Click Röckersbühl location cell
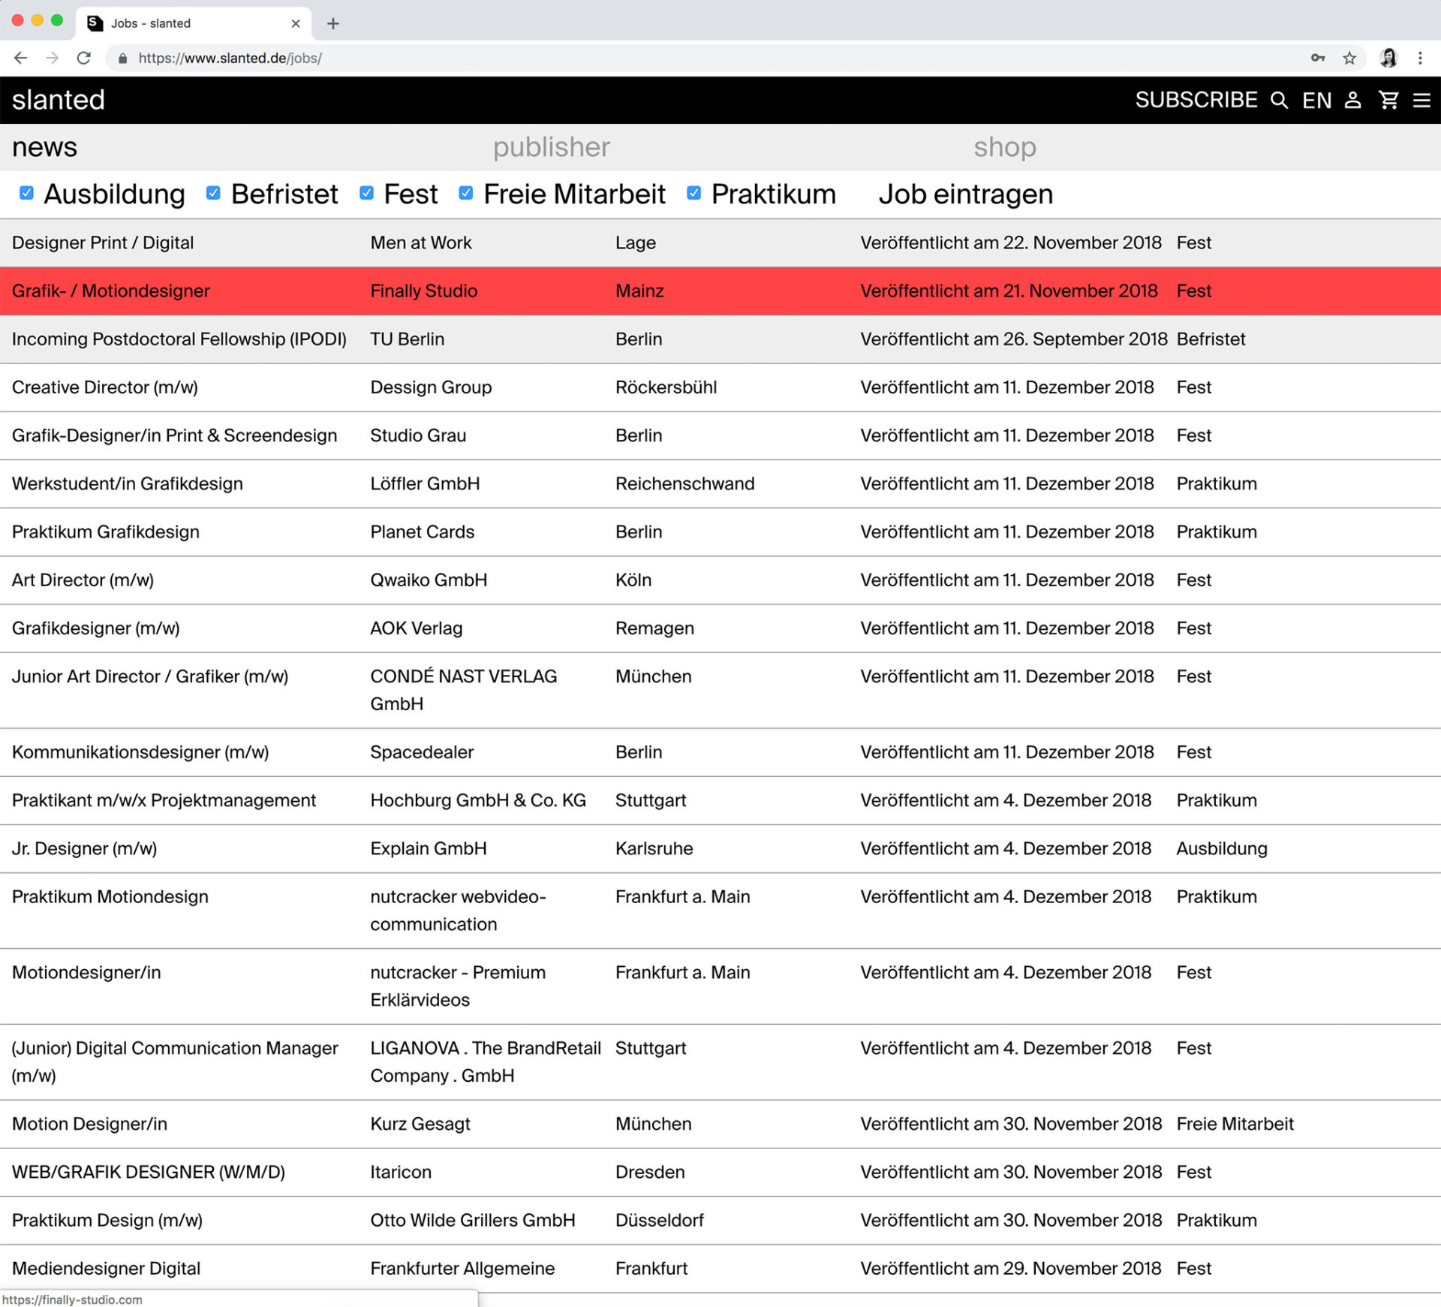Screen dimensions: 1441x1307 tap(666, 387)
